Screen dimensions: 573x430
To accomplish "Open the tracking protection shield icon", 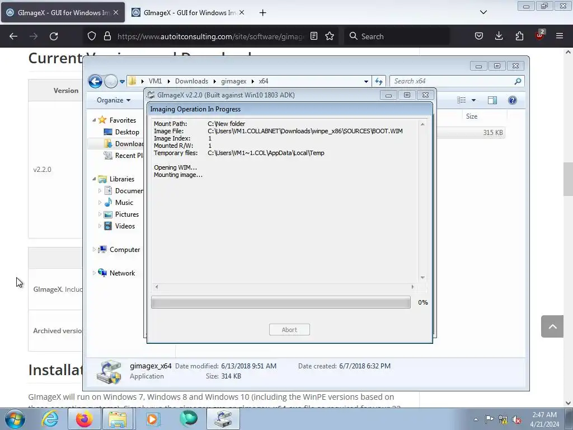I will tap(92, 36).
